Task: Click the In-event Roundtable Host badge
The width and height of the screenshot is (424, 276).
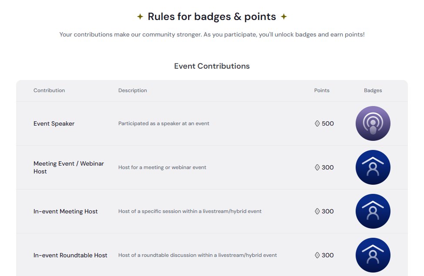Action: [x=373, y=255]
